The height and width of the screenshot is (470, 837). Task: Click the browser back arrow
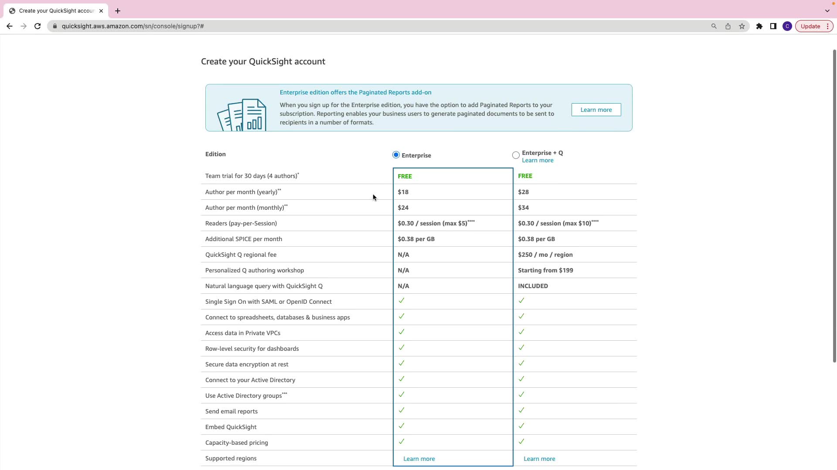[x=9, y=26]
